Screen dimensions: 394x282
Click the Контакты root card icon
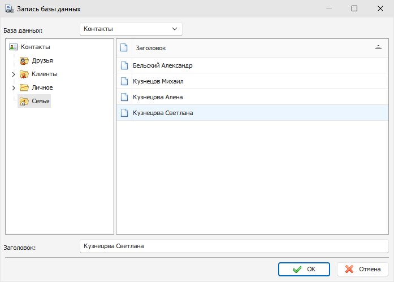(x=13, y=47)
